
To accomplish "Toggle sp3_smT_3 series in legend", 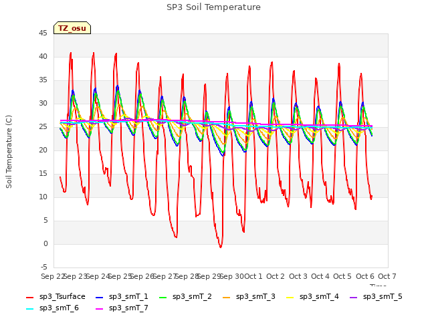I will [249, 297].
